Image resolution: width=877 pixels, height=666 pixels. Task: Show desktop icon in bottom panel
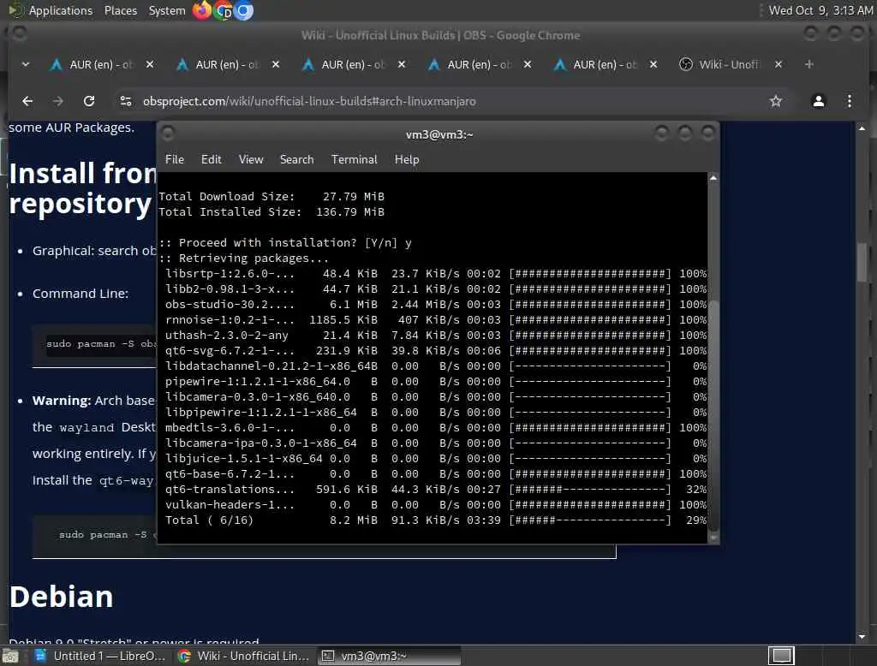pos(10,656)
